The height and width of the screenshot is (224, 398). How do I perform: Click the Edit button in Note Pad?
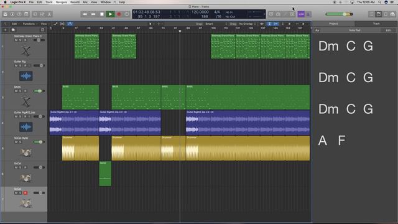click(388, 30)
